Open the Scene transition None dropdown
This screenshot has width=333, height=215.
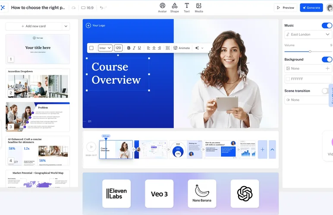pos(307,100)
